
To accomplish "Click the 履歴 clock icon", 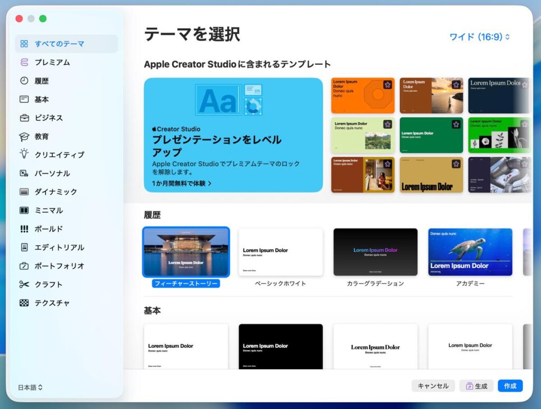I will pos(24,81).
